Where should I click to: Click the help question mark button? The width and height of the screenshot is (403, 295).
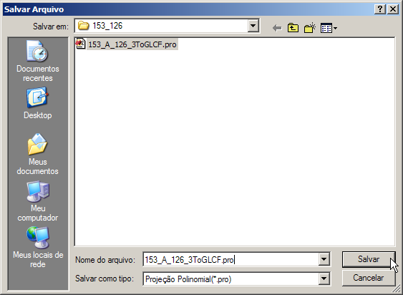pos(380,9)
